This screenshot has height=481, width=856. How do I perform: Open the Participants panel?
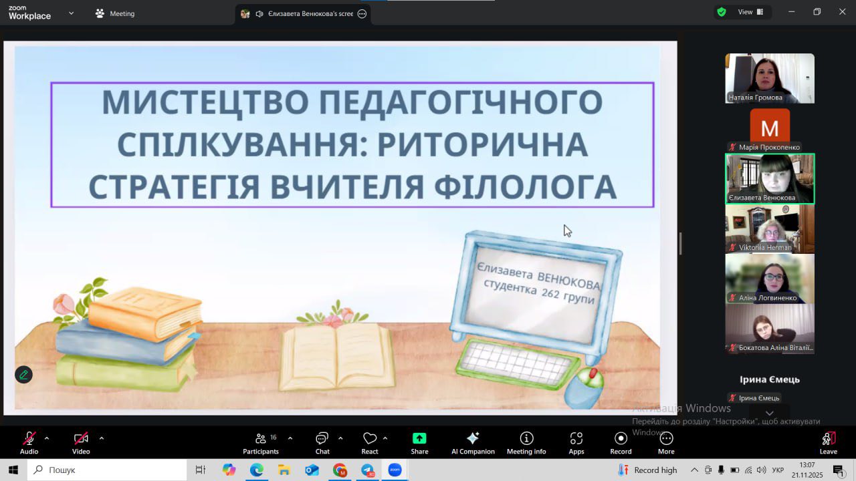pyautogui.click(x=261, y=442)
